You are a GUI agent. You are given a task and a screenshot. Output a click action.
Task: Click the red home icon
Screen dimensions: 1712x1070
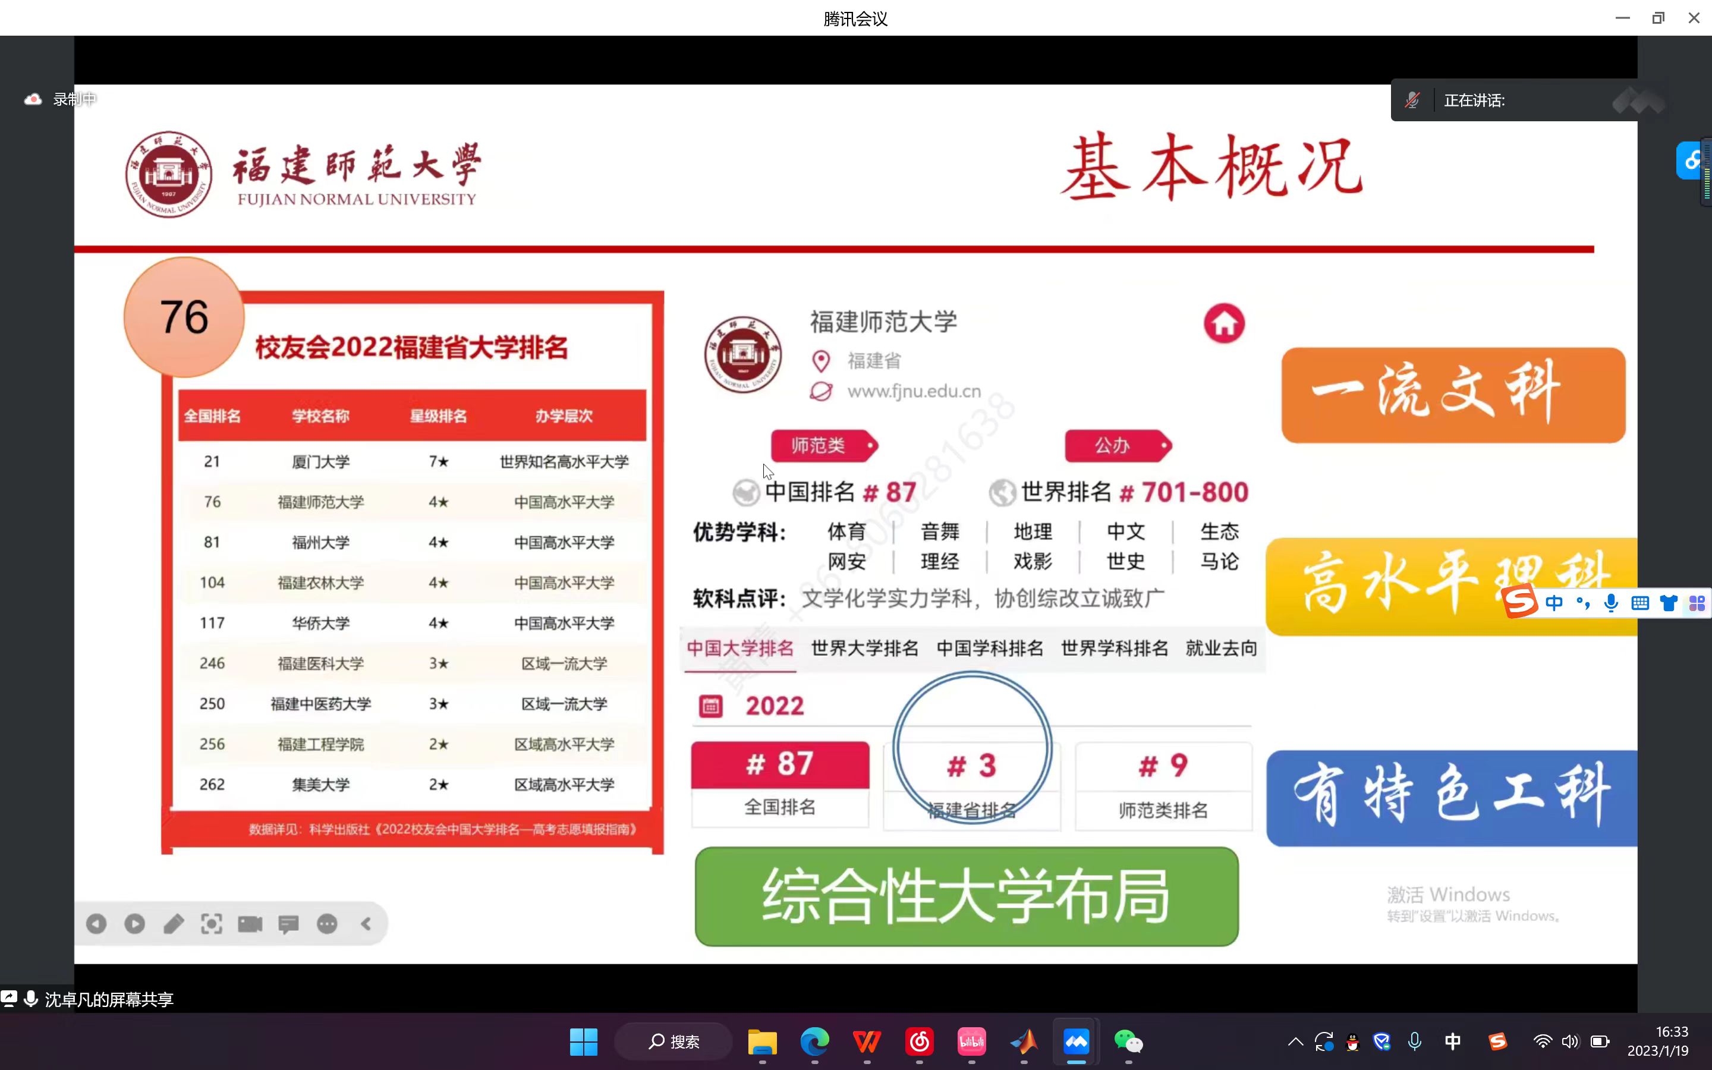1224,323
